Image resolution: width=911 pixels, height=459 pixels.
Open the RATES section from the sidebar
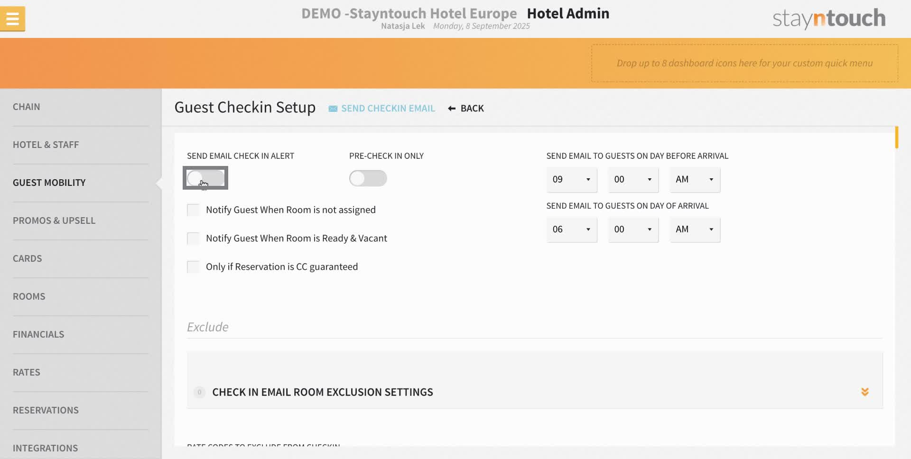pos(27,372)
